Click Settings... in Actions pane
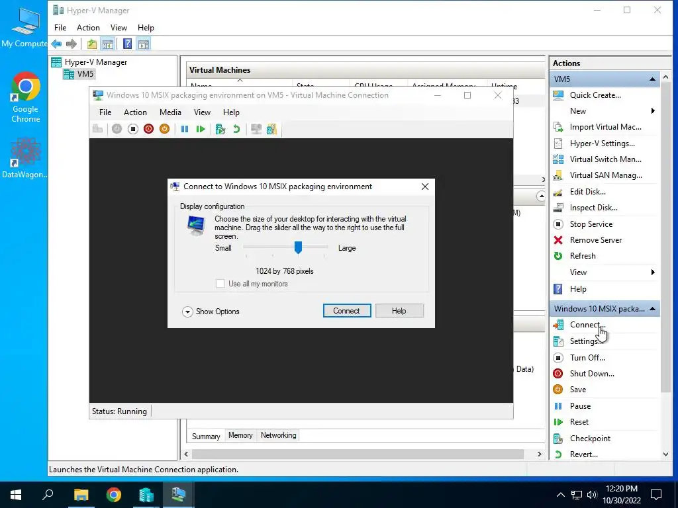The image size is (678, 508). tap(586, 341)
